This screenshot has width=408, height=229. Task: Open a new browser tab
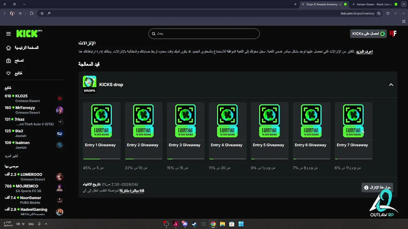(x=295, y=4)
